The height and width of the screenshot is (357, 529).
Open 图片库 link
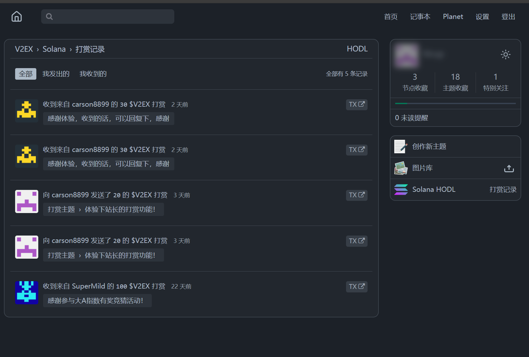[x=423, y=168]
